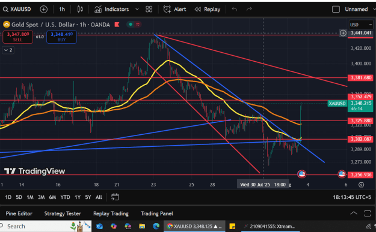Switch to the Chrome XAUUSD taskbar window
This screenshot has width=376, height=232.
pyautogui.click(x=194, y=226)
